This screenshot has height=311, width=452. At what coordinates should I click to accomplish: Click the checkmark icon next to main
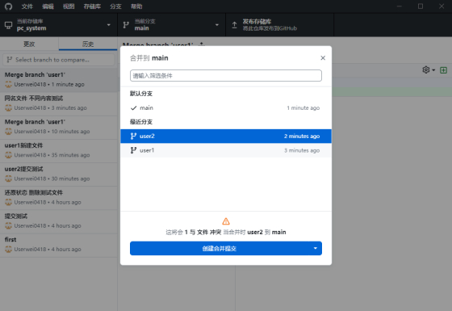[x=133, y=108]
